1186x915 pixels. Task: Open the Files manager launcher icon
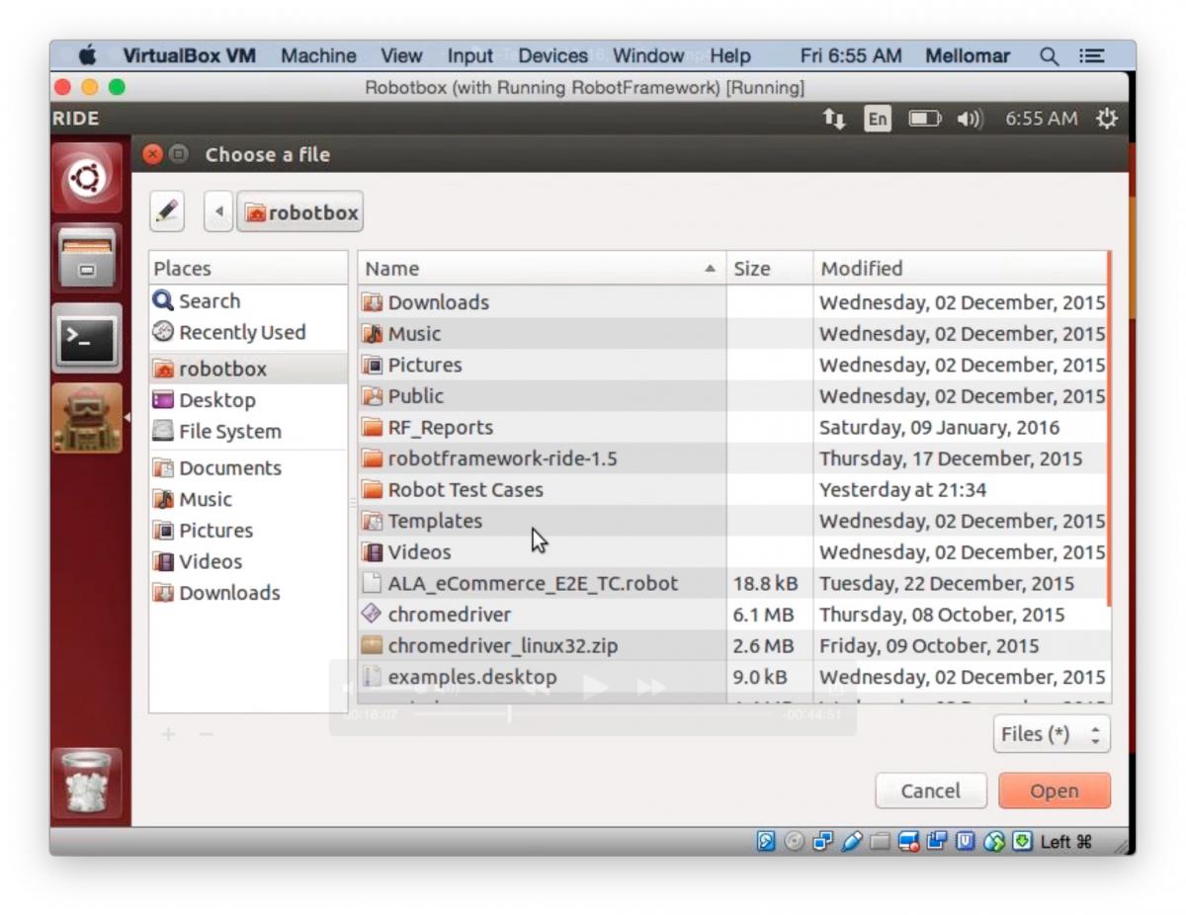[88, 258]
